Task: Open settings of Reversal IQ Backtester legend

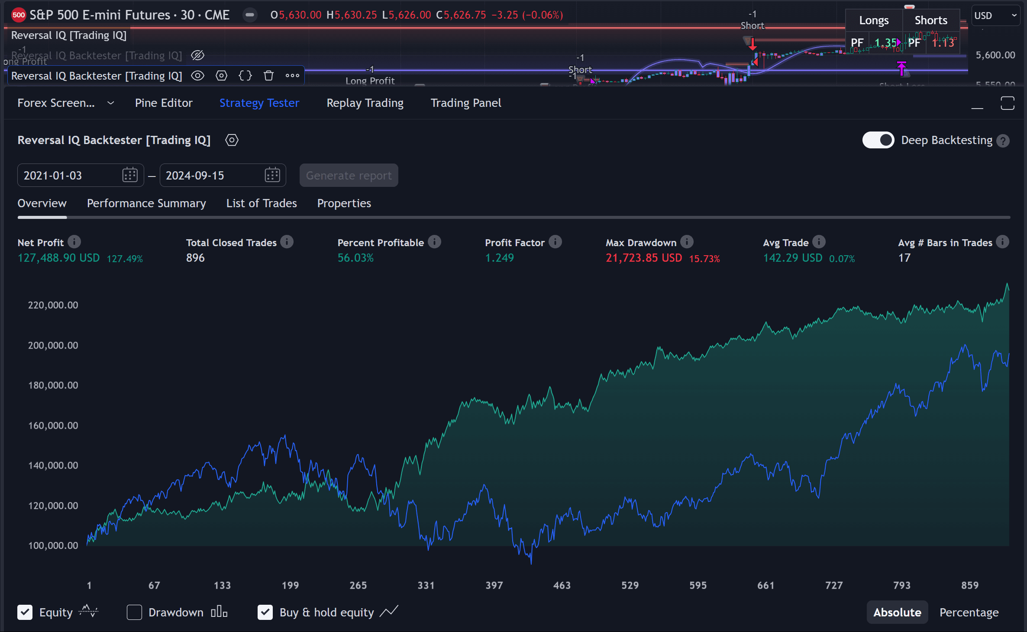Action: [x=221, y=76]
